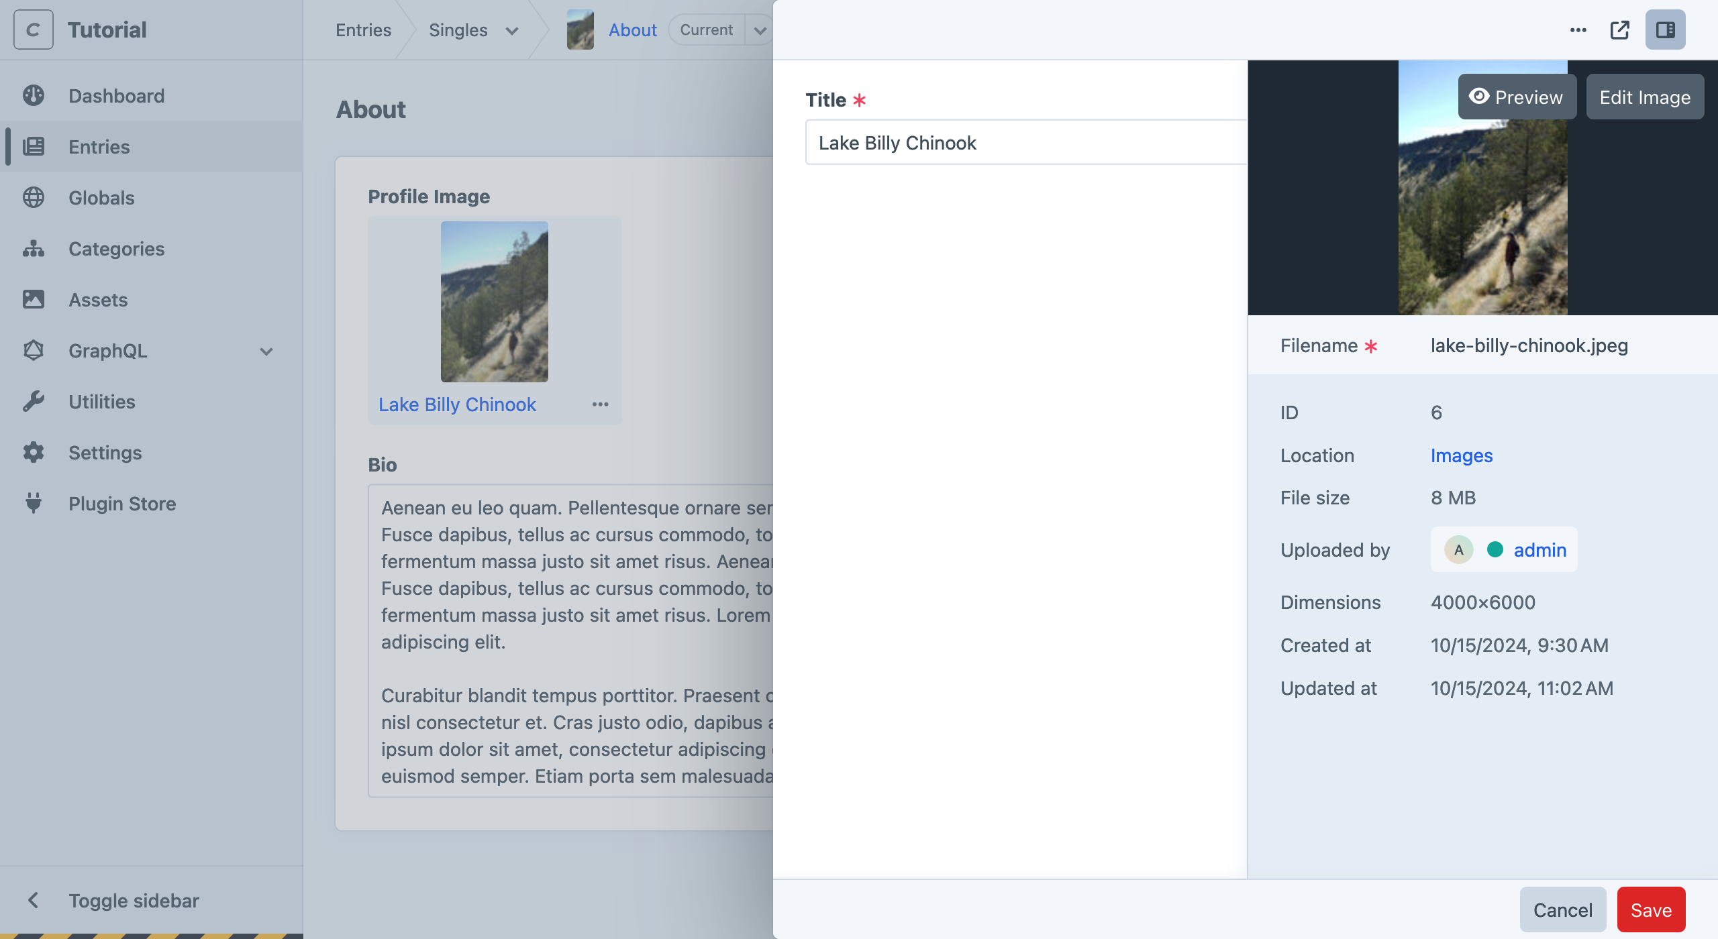Select the Assets sidebar icon
The width and height of the screenshot is (1718, 939).
(x=34, y=300)
